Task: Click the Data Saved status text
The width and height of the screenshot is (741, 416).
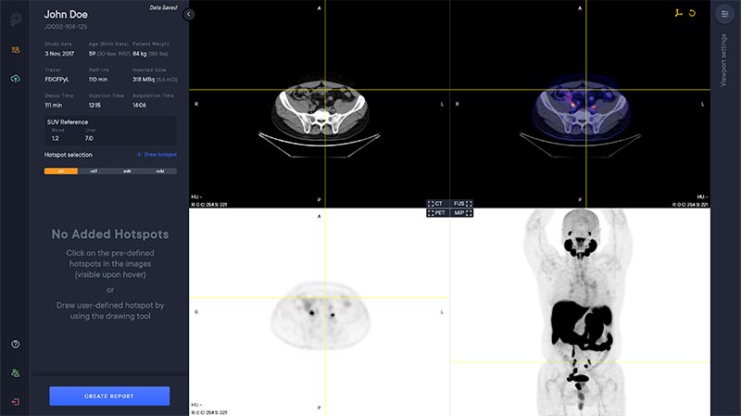Action: tap(164, 7)
